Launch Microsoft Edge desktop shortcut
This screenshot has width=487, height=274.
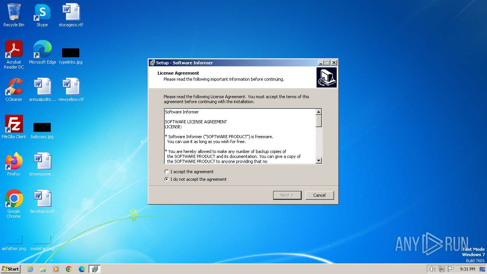point(42,53)
